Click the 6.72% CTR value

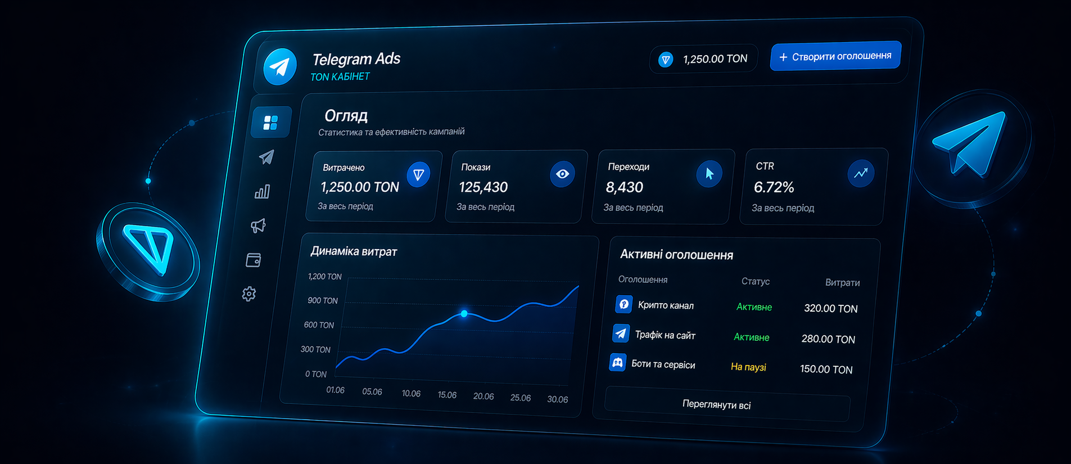click(774, 187)
